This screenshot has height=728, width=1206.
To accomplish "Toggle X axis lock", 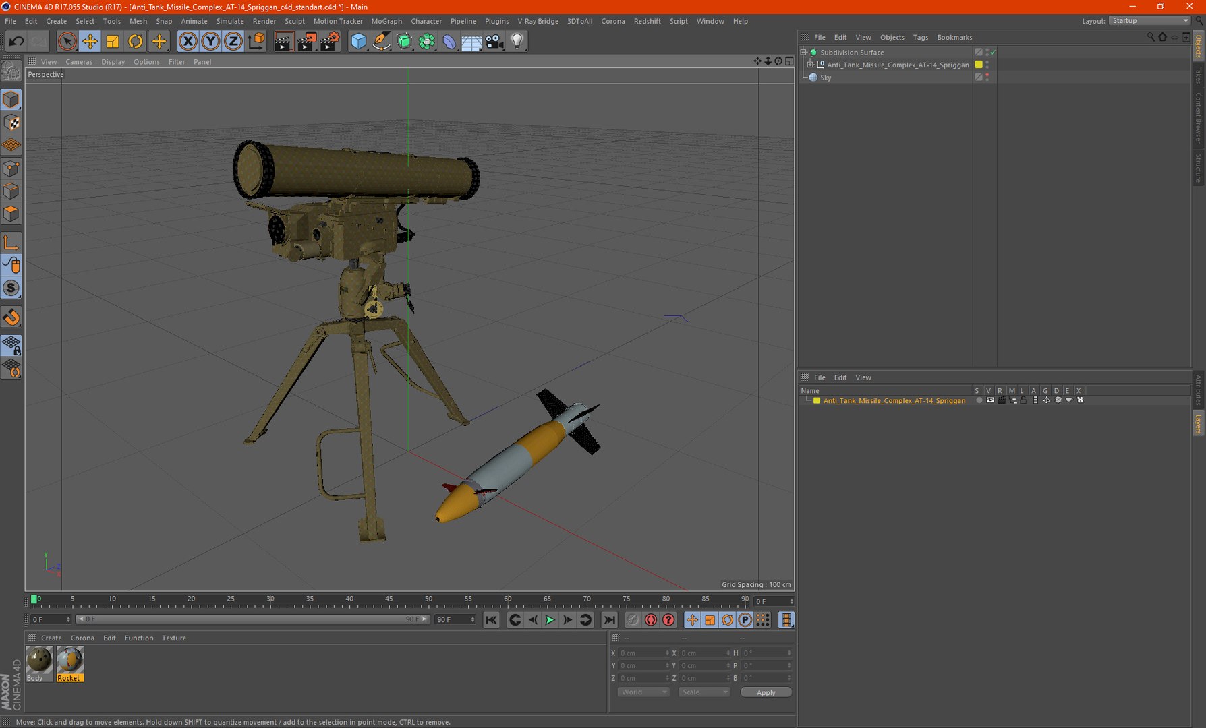I will [x=188, y=41].
